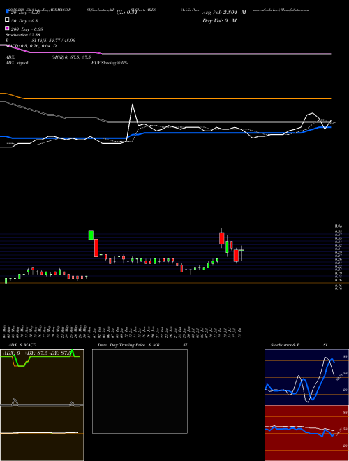Click the red RSI chart panel

306,433
